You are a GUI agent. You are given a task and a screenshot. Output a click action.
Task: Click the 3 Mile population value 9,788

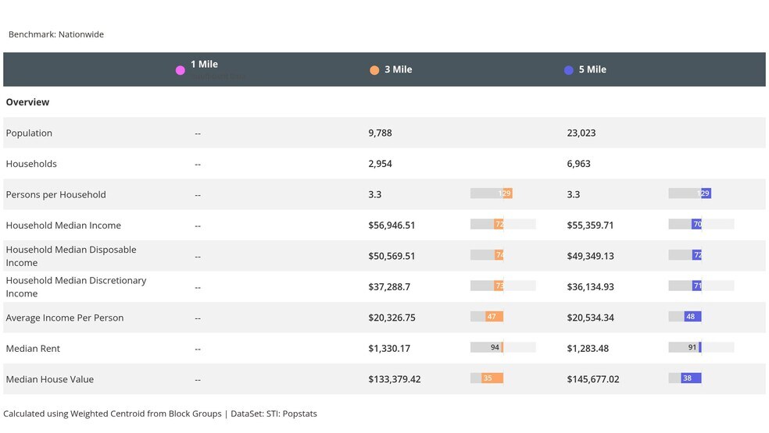point(380,133)
